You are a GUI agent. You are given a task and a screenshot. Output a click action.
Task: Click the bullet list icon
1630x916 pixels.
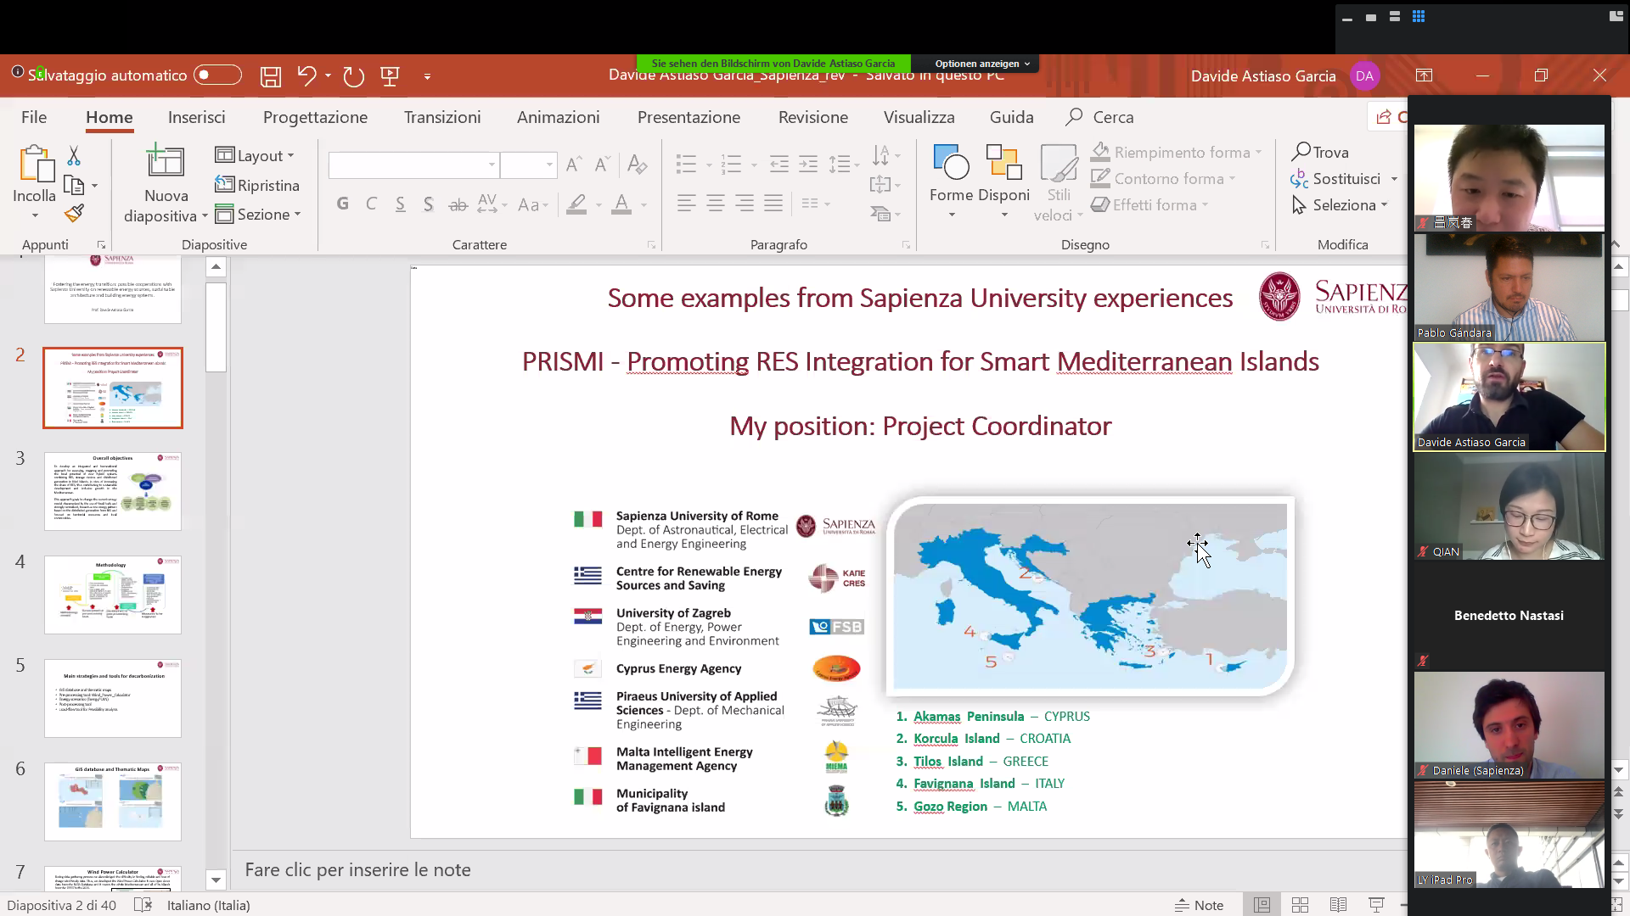click(686, 164)
